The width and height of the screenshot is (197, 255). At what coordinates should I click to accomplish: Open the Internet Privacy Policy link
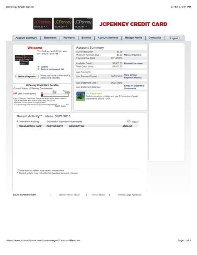[x=69, y=195]
